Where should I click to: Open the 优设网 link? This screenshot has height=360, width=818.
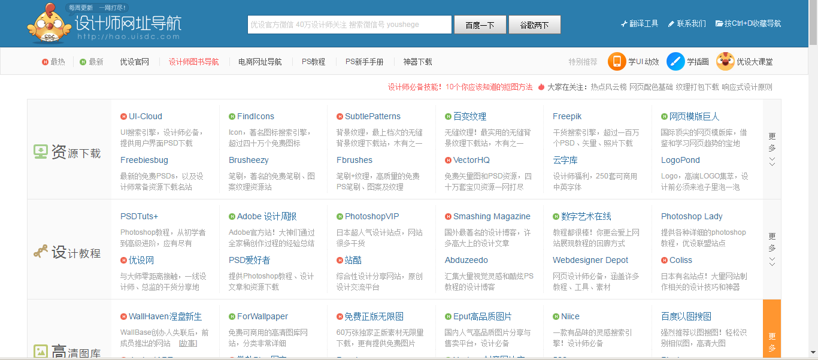(141, 260)
